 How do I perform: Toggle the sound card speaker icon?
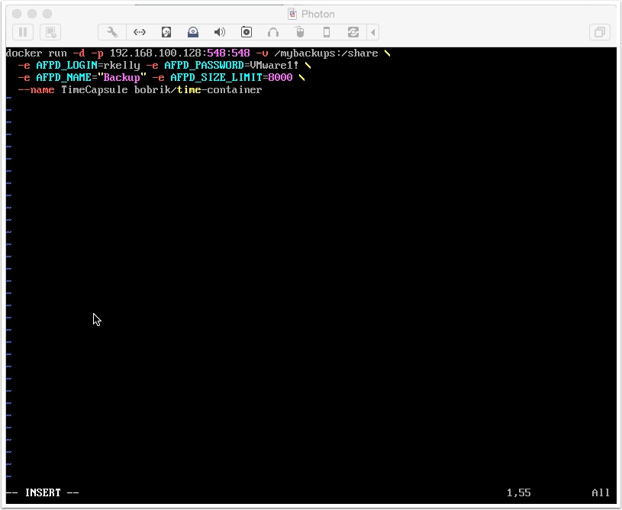point(219,32)
